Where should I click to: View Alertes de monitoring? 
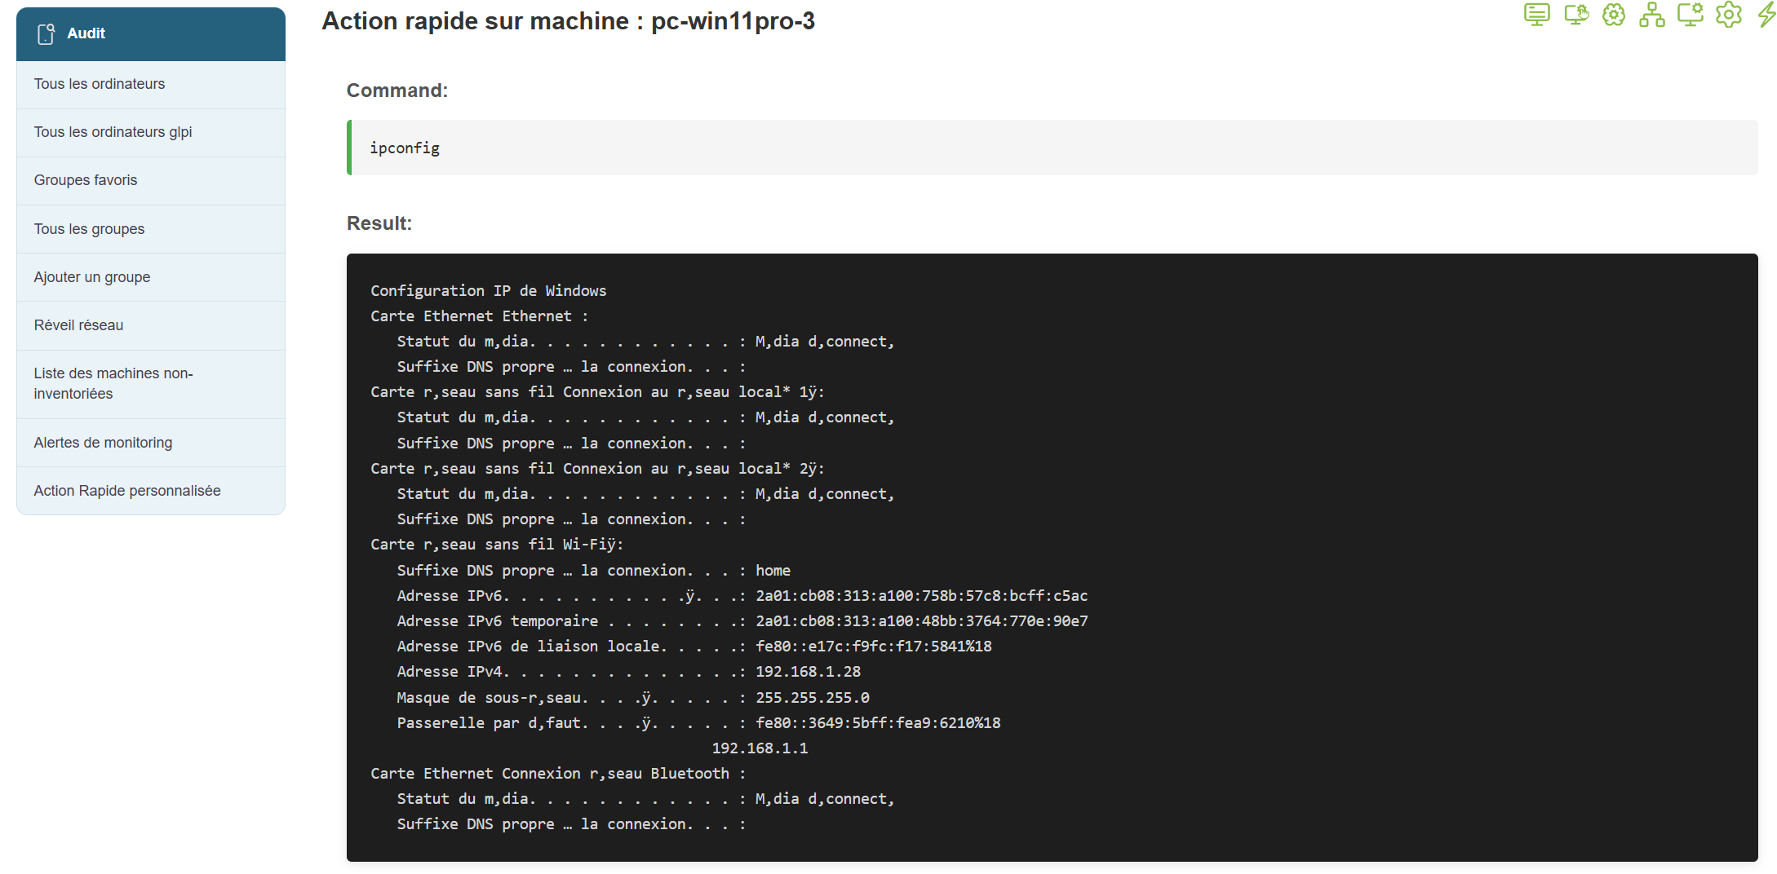pos(103,443)
